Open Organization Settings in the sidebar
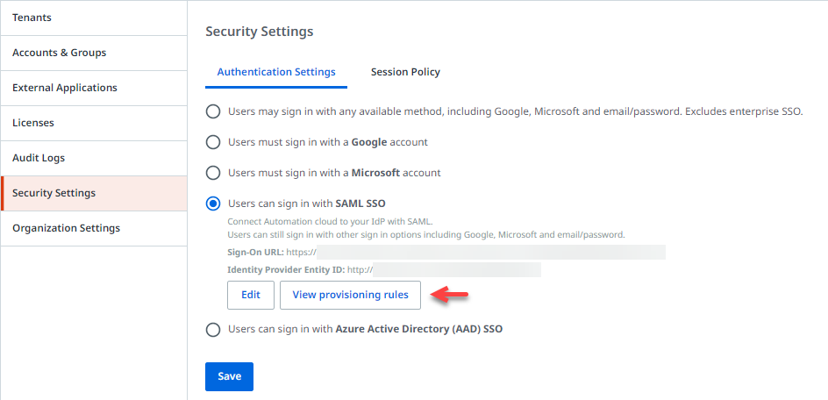Screen dimensions: 828x400 click(x=66, y=228)
